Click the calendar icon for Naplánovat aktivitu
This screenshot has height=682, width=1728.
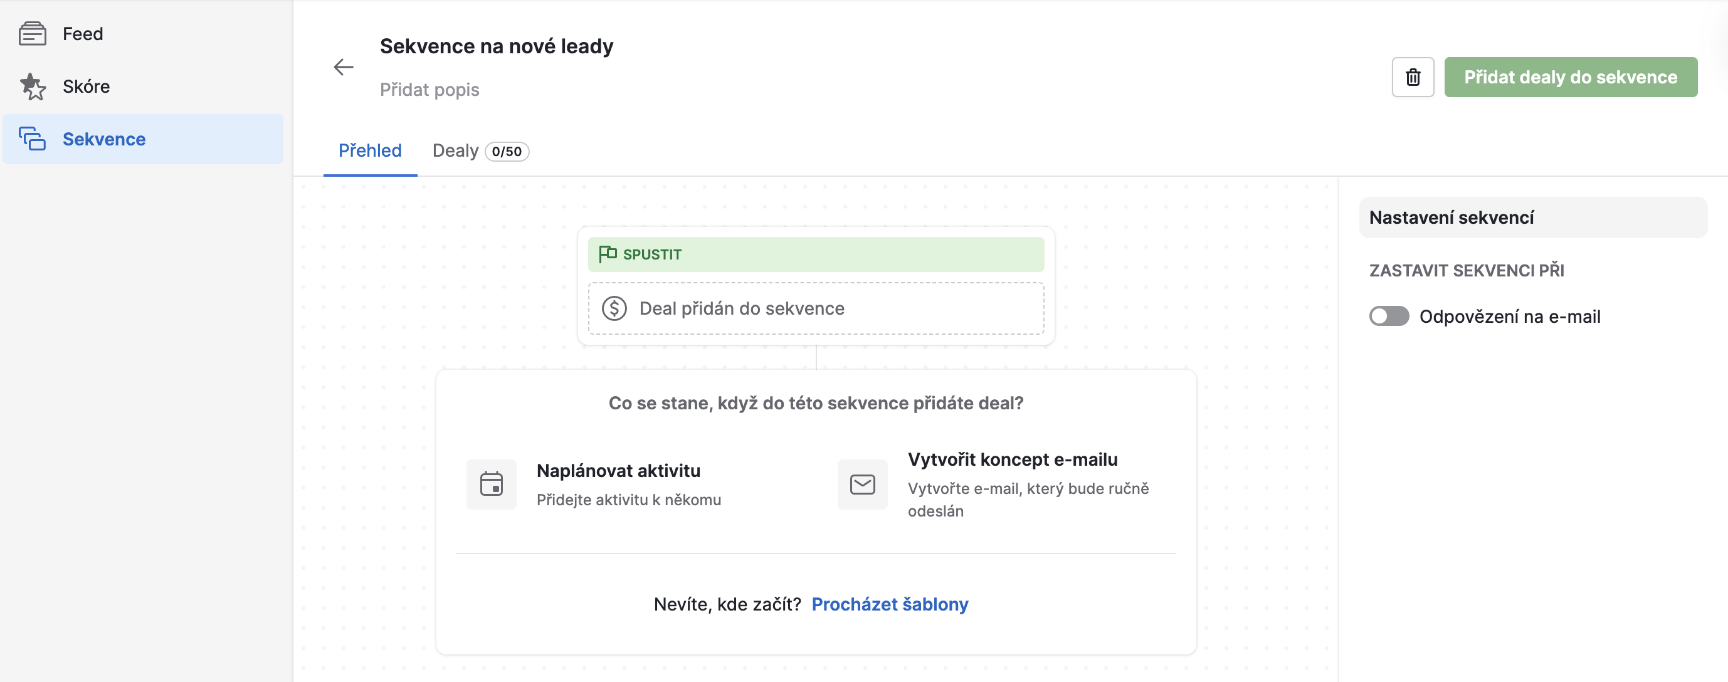(491, 484)
